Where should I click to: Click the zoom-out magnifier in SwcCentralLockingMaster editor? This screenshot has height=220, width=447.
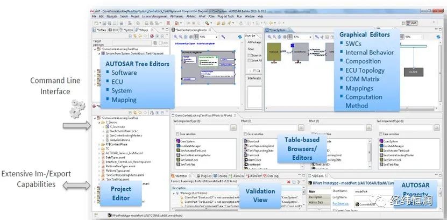pyautogui.click(x=181, y=37)
